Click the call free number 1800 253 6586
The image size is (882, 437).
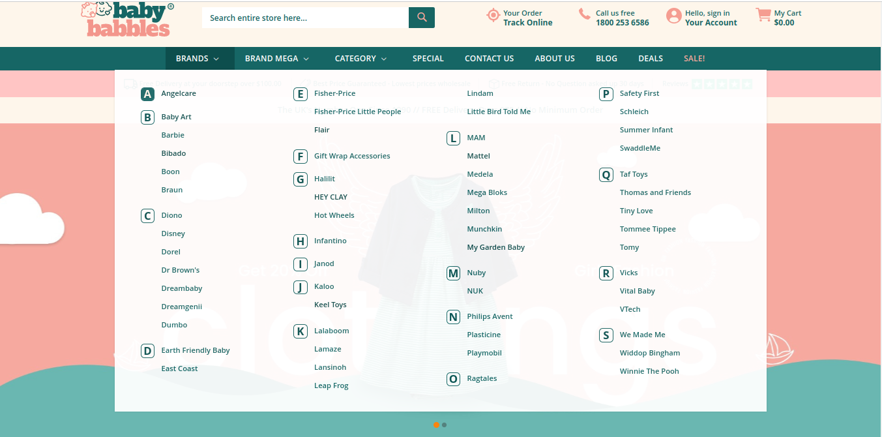point(623,23)
